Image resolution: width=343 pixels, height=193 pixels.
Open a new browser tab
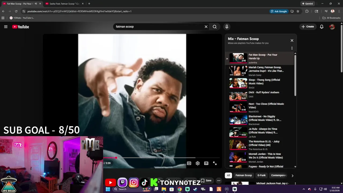pos(89,4)
